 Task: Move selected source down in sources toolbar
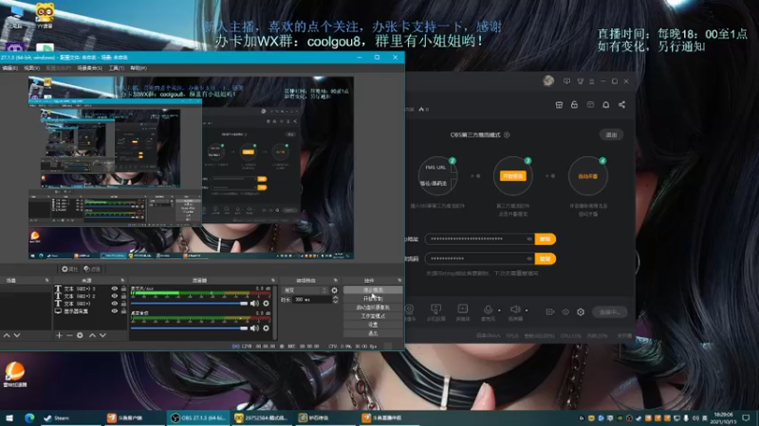(x=102, y=335)
